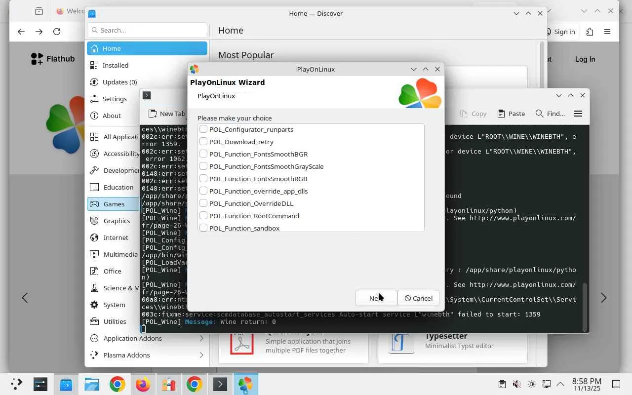Open the clipboard tray icon
This screenshot has height=395, width=632.
pos(502,384)
